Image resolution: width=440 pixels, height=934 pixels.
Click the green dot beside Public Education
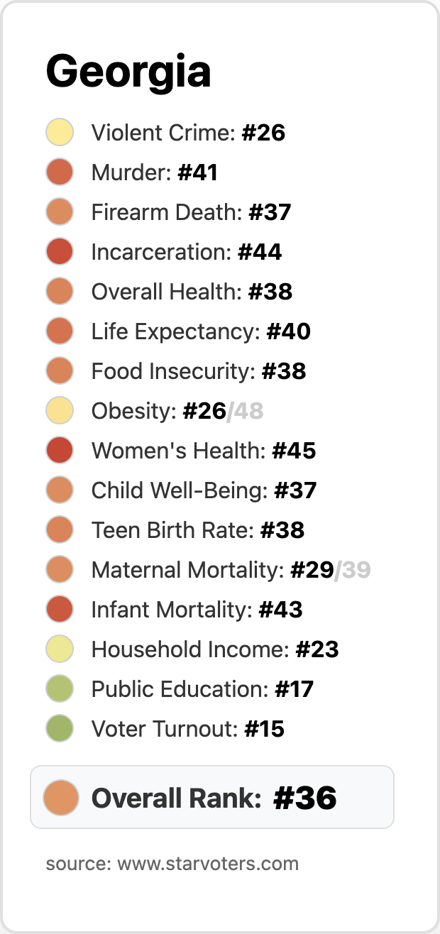click(x=60, y=689)
